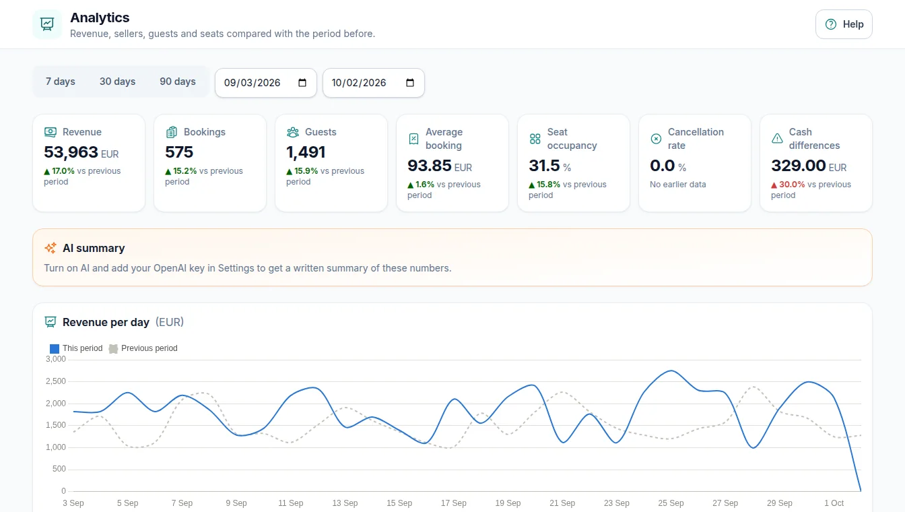
Task: Open calendar picker of start date 09/03/2026
Action: coord(302,83)
